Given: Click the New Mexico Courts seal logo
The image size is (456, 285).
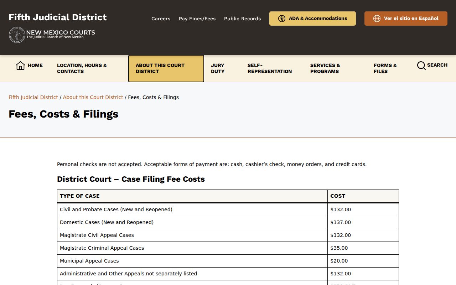Looking at the screenshot, I should point(17,35).
